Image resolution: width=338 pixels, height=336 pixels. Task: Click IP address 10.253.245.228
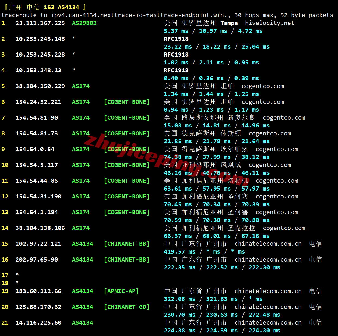(40, 55)
